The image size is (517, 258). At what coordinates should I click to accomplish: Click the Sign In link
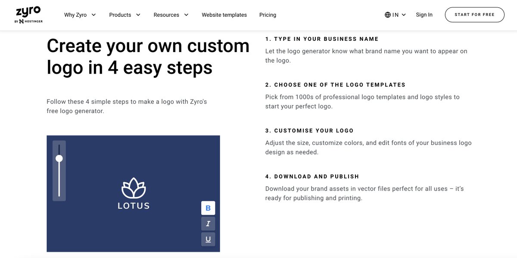pyautogui.click(x=424, y=15)
